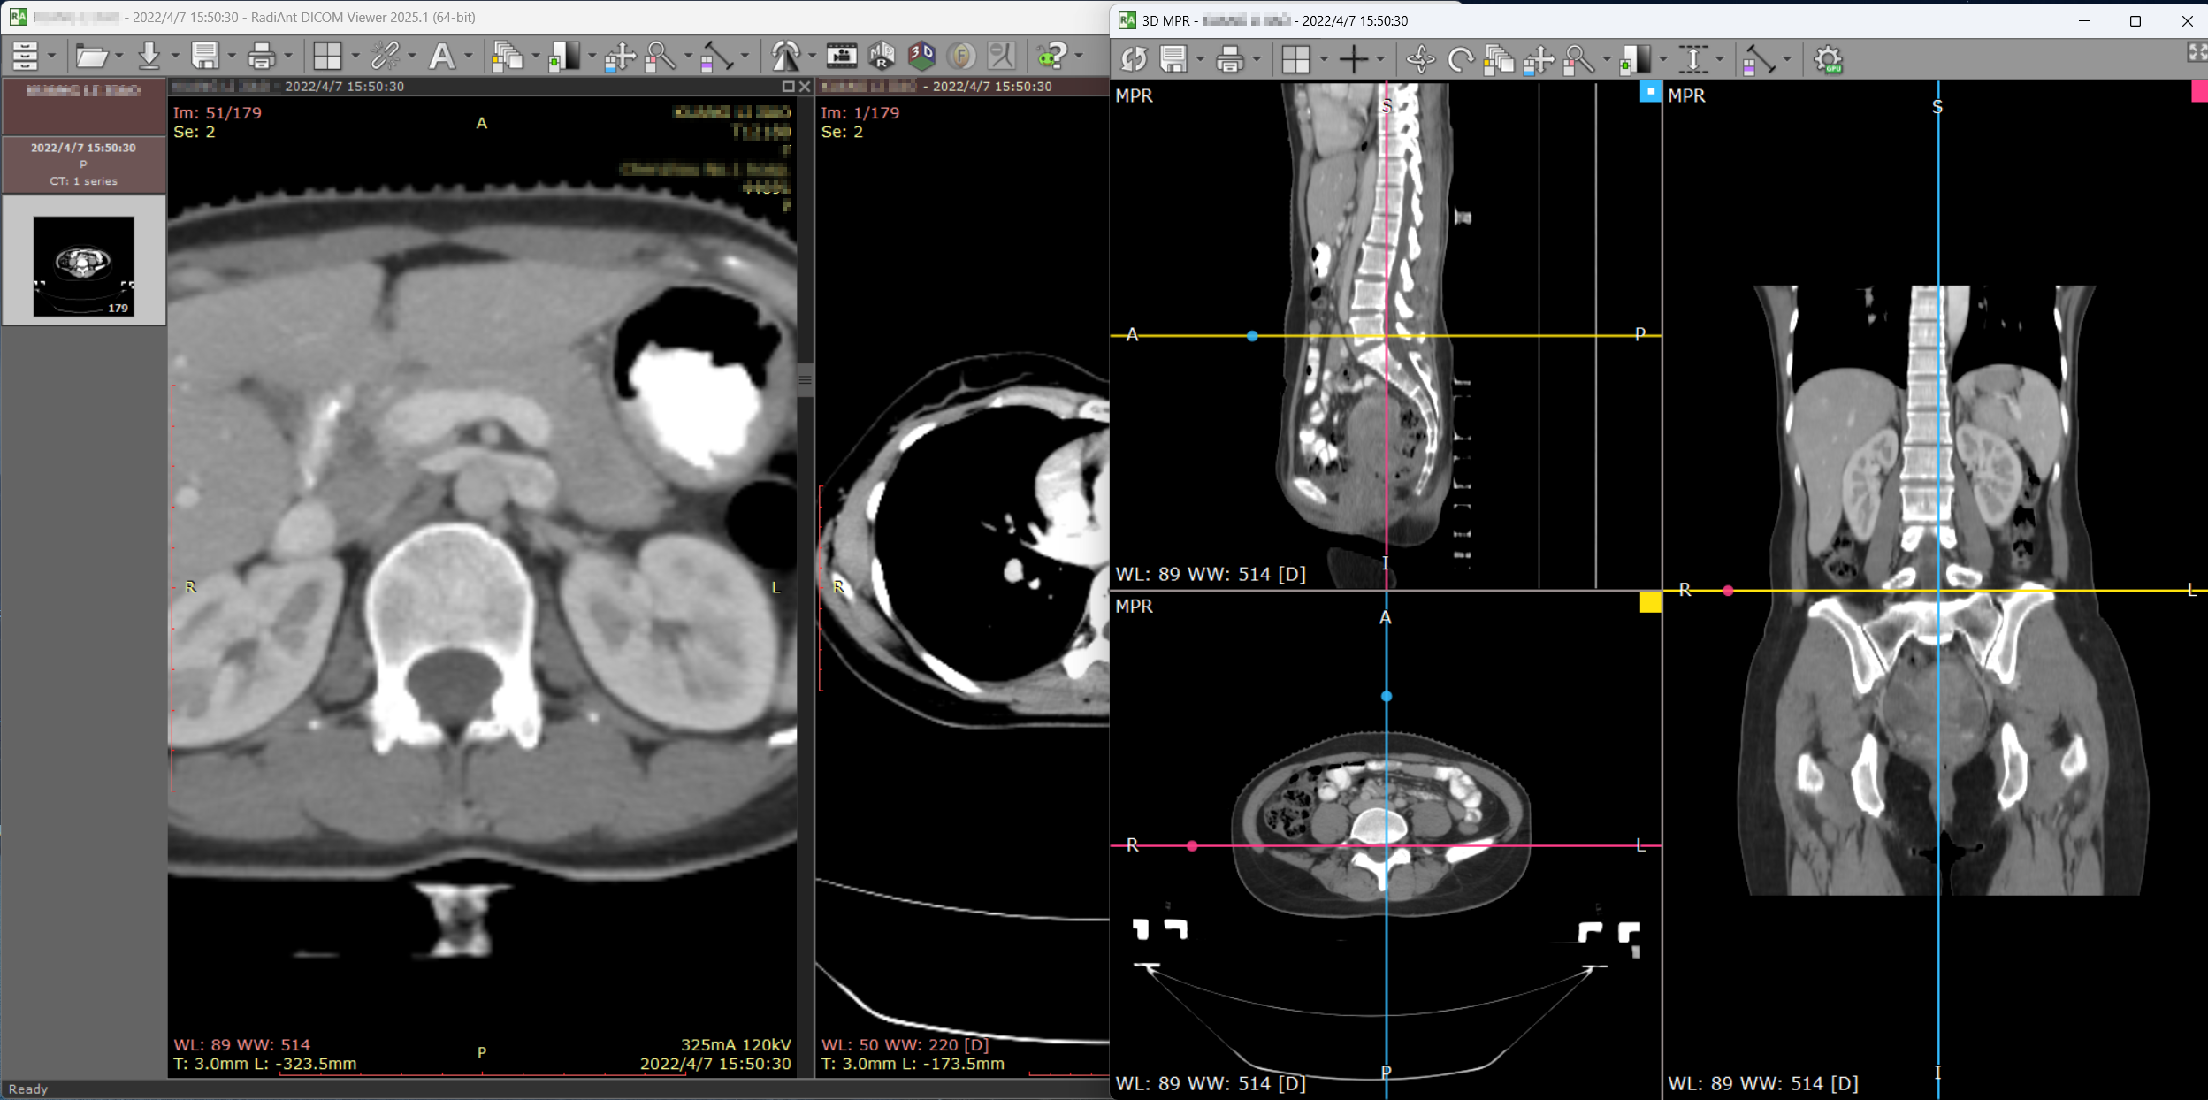2208x1100 pixels.
Task: Select the 3D rotate axes tool in MPR
Action: coord(1420,60)
